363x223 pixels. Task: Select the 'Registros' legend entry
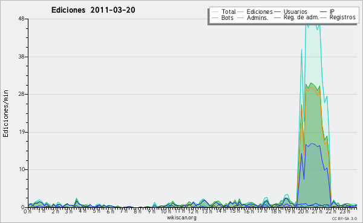(342, 17)
